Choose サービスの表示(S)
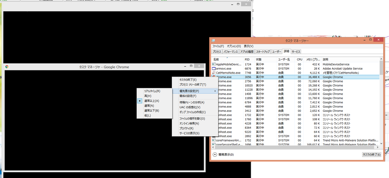This screenshot has height=178, width=389. [x=195, y=133]
